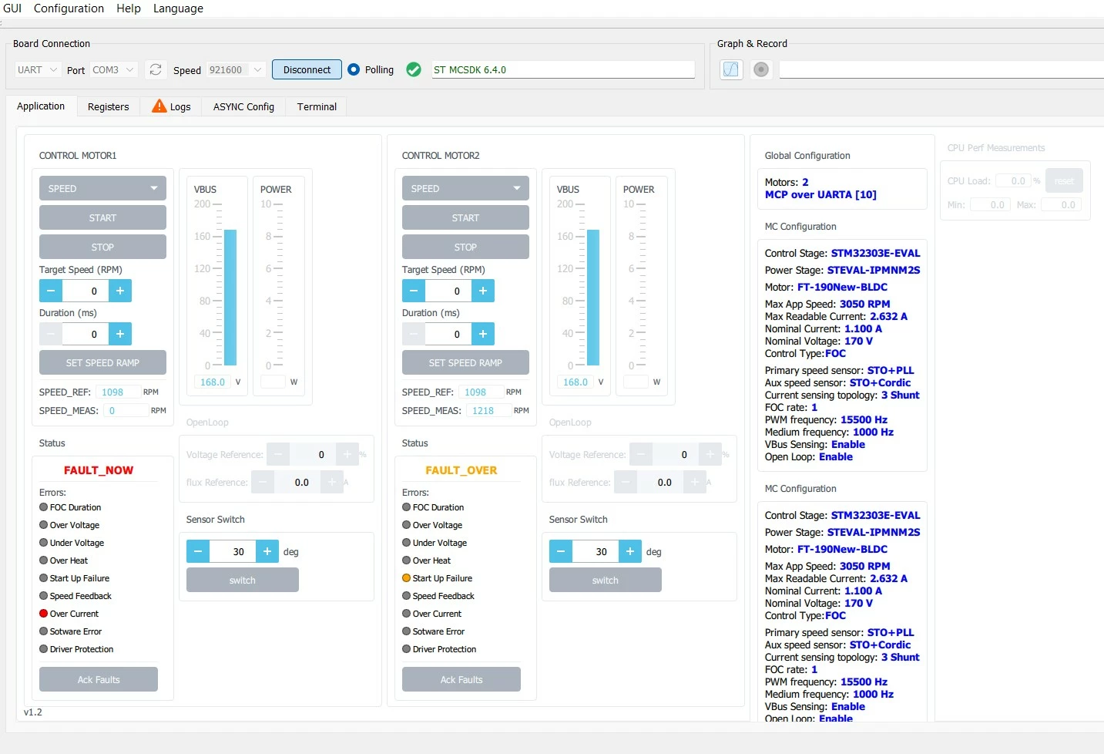Click Motor2 Start Up Failure indicator
The image size is (1104, 754).
click(x=407, y=578)
